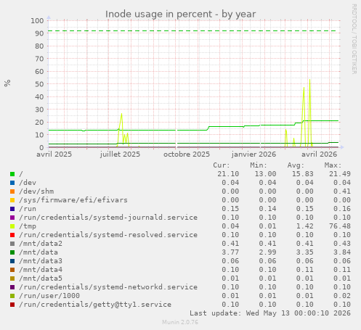Viewport: 361px width, 330px height.
Task: Click the 76.48 max value for /tmp
Action: (340, 226)
